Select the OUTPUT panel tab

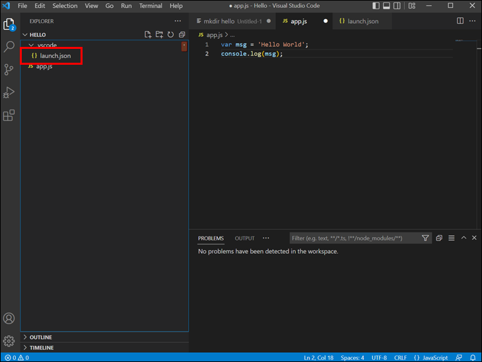pyautogui.click(x=244, y=238)
